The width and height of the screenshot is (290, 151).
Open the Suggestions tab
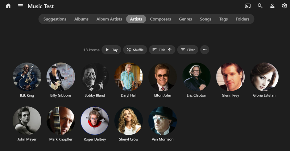coord(55,19)
